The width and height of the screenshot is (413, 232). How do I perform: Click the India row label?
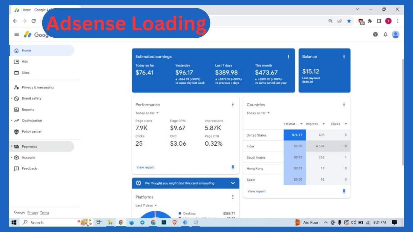250,146
